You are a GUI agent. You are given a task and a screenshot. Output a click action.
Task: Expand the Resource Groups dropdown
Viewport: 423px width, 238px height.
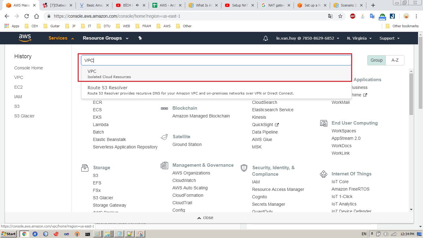106,38
